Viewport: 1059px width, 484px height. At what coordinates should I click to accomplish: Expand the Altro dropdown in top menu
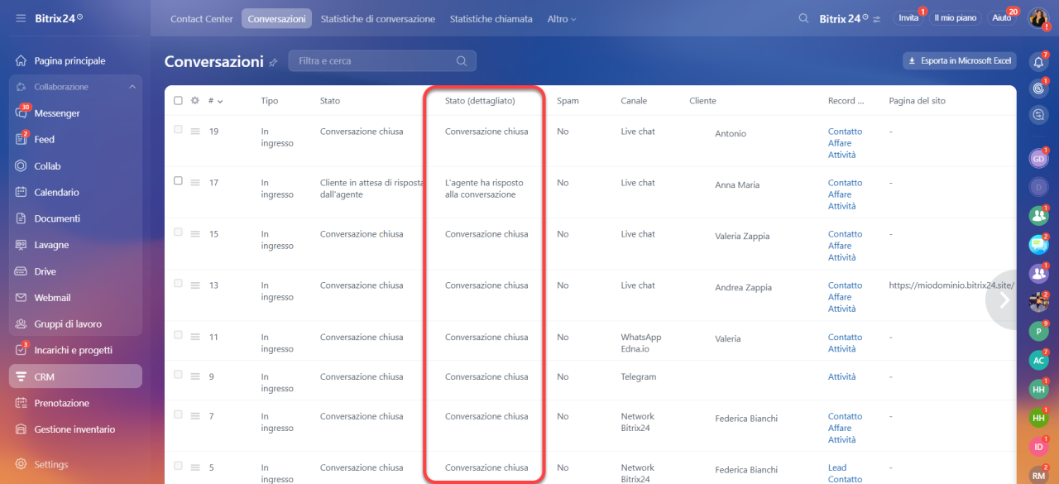coord(562,19)
